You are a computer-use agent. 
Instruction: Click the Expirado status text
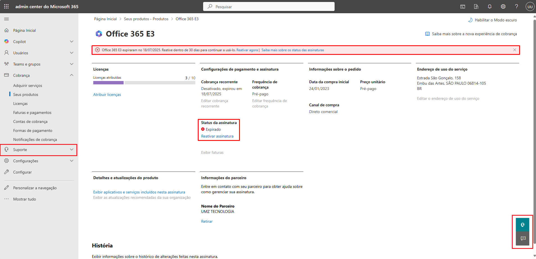pos(213,129)
